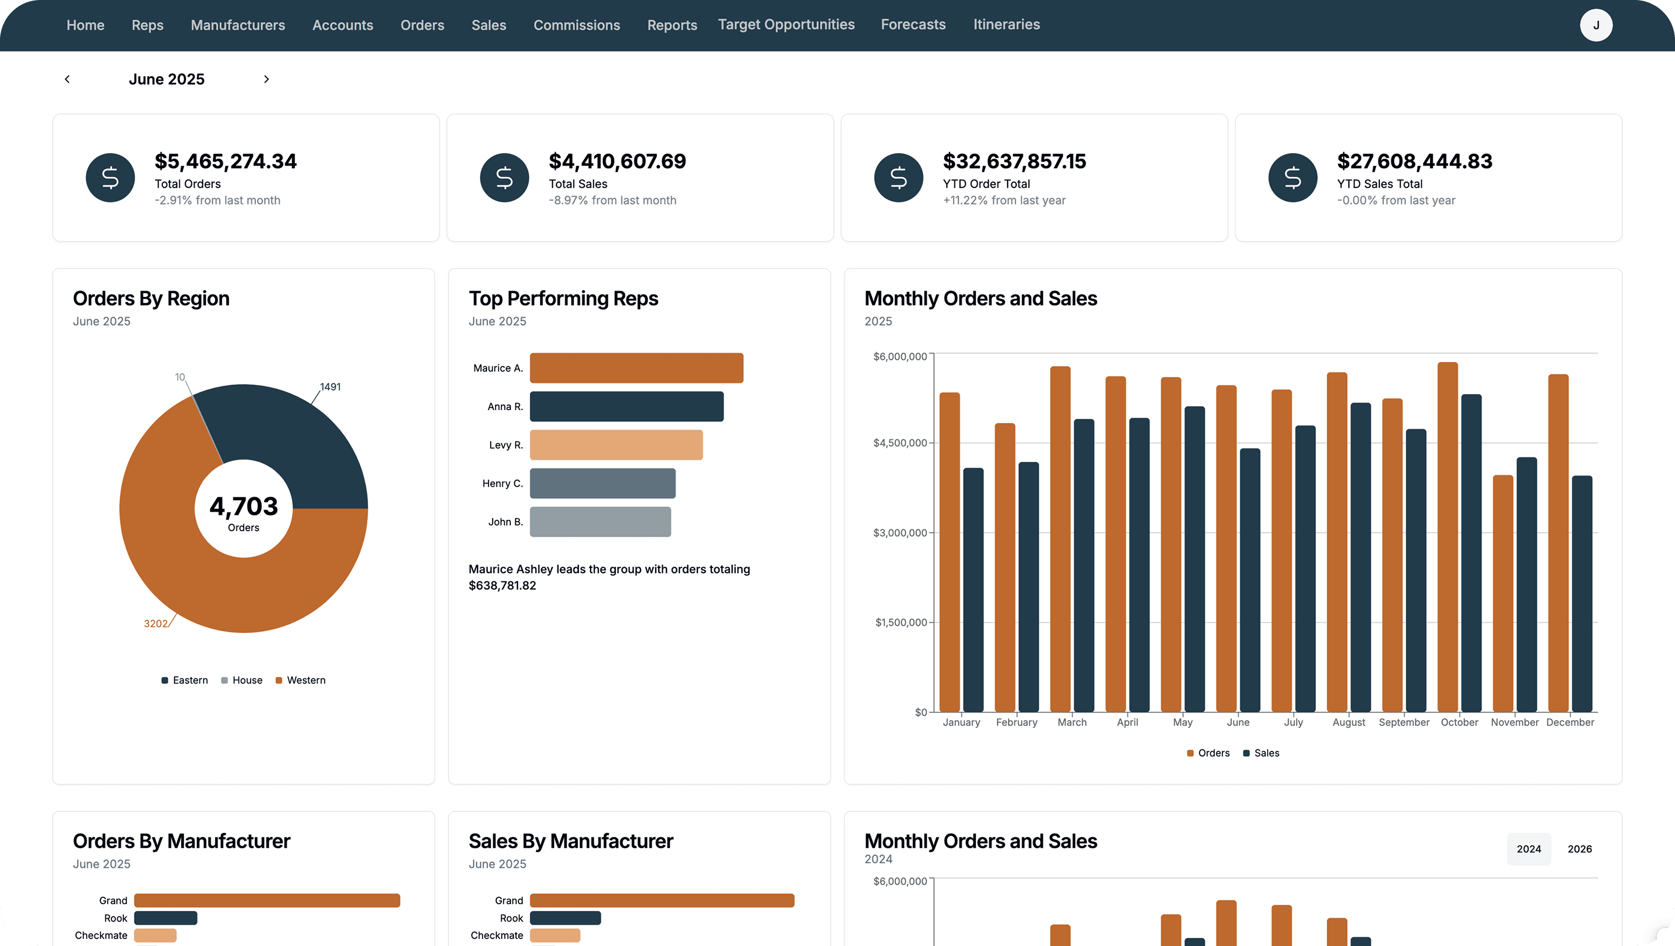This screenshot has height=946, width=1675.
Task: Click Checkmate bar in Sales By Manufacturer
Action: (555, 935)
